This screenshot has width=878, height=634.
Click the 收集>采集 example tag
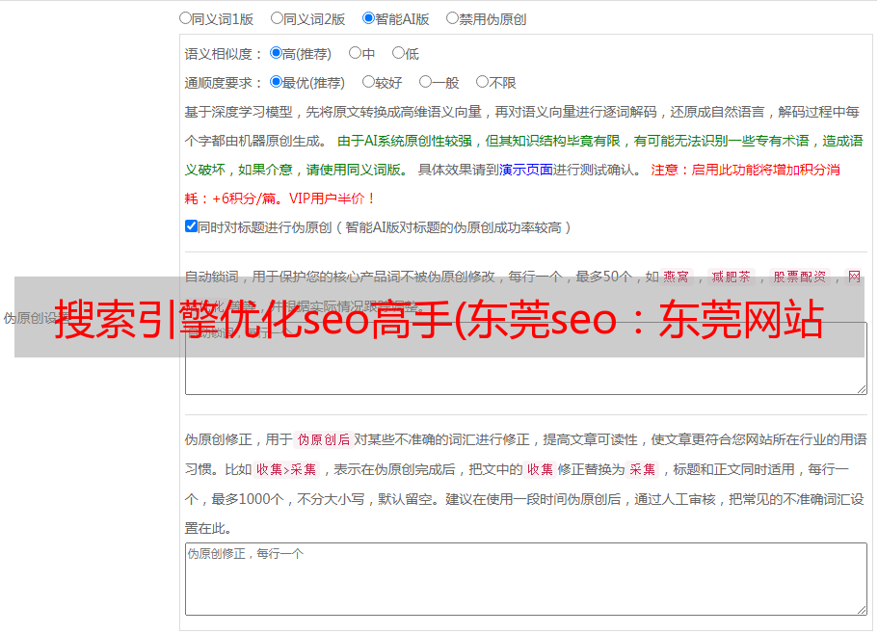point(286,469)
